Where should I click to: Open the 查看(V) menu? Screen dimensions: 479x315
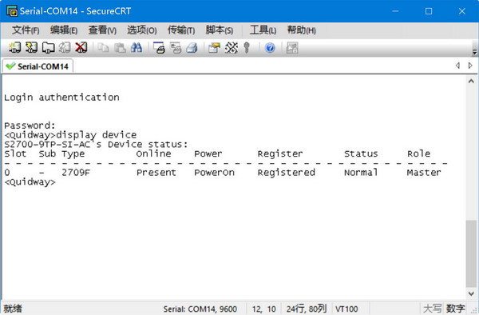tap(102, 30)
